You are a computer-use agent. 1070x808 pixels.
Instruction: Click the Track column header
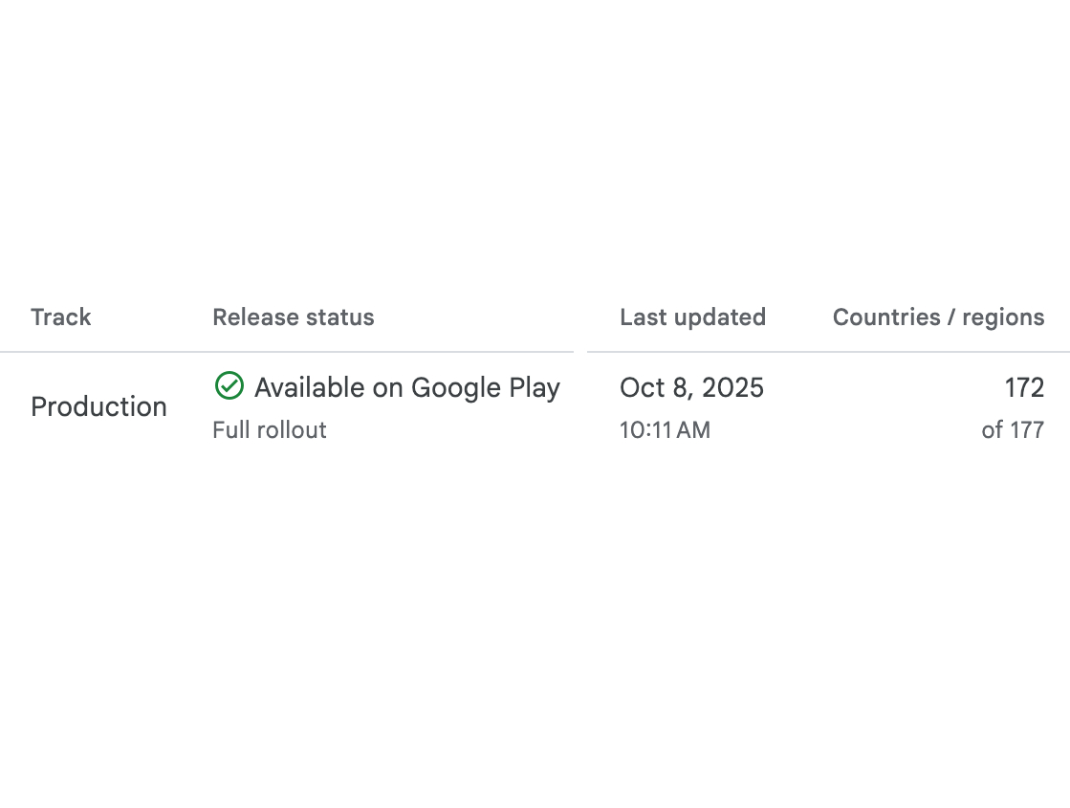pyautogui.click(x=60, y=317)
